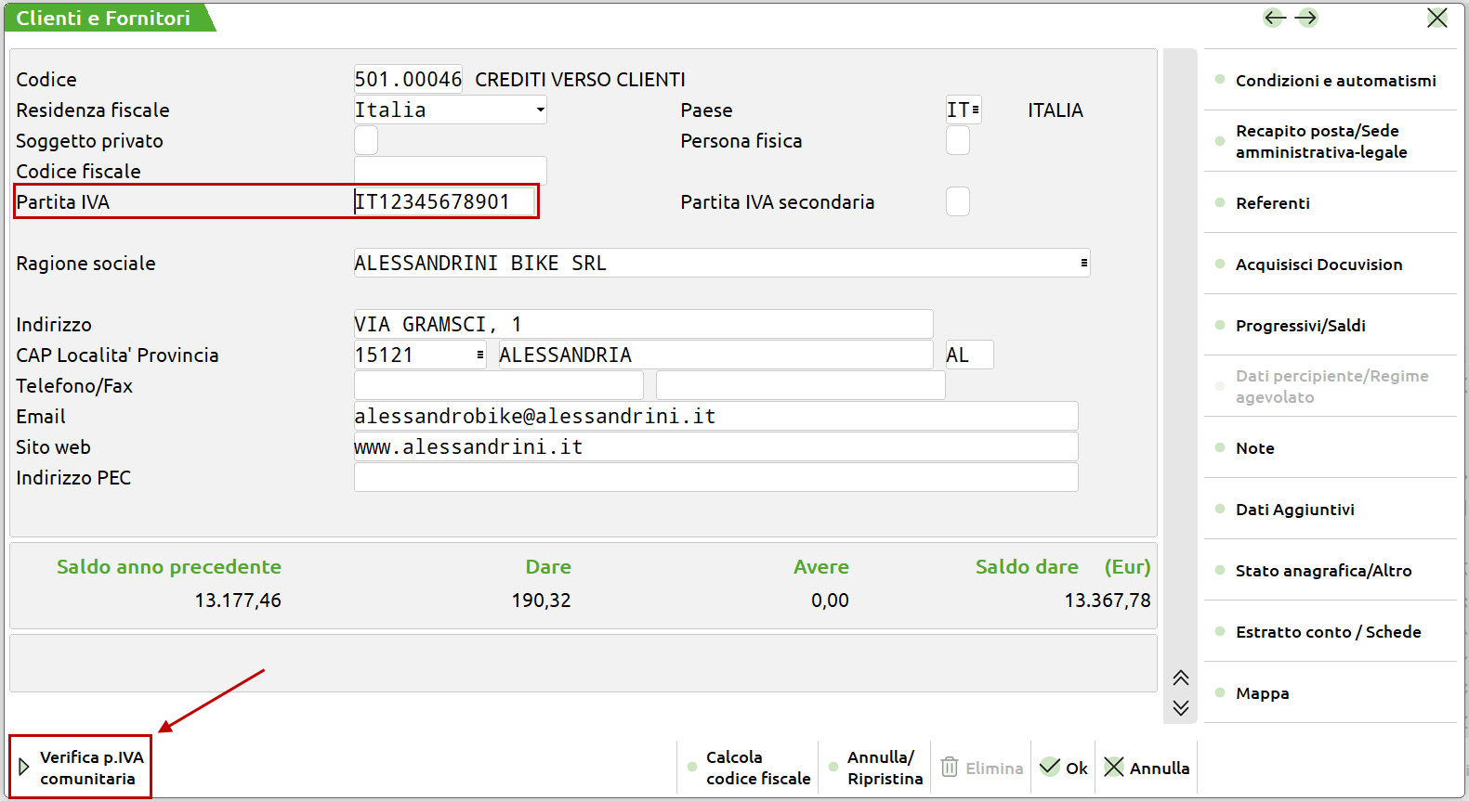Open the Residenza fiscale dropdown
Screen dimensions: 1469x801
[x=539, y=110]
